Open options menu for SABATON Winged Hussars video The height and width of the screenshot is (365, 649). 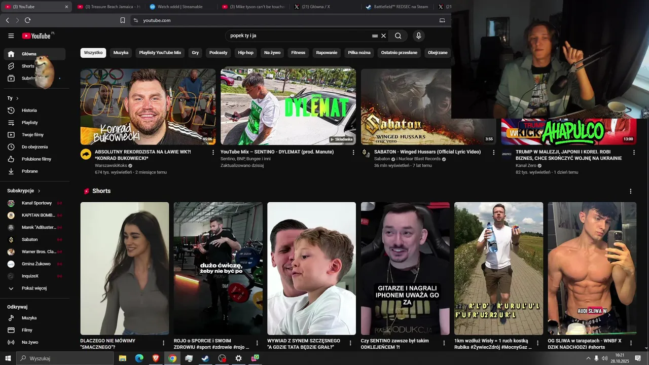[494, 152]
